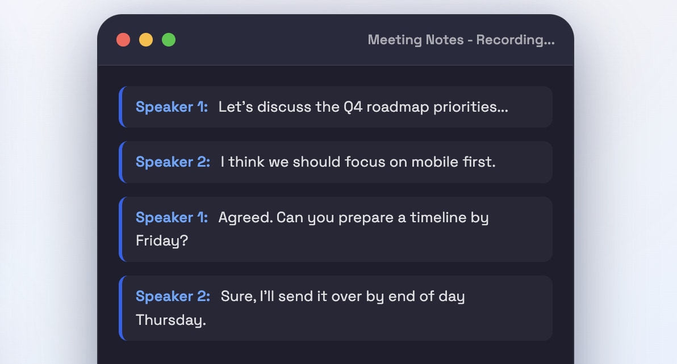Screen dimensions: 677x364
Task: Select the Speaker 2 label before "I think"
Action: point(173,162)
